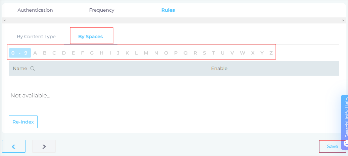
Task: Click the Enable column header
Action: click(219, 69)
